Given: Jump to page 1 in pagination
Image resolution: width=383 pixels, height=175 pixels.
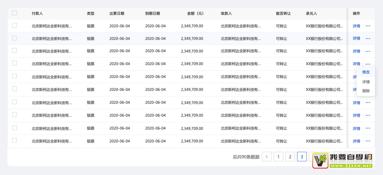Looking at the screenshot, I should pos(278,157).
